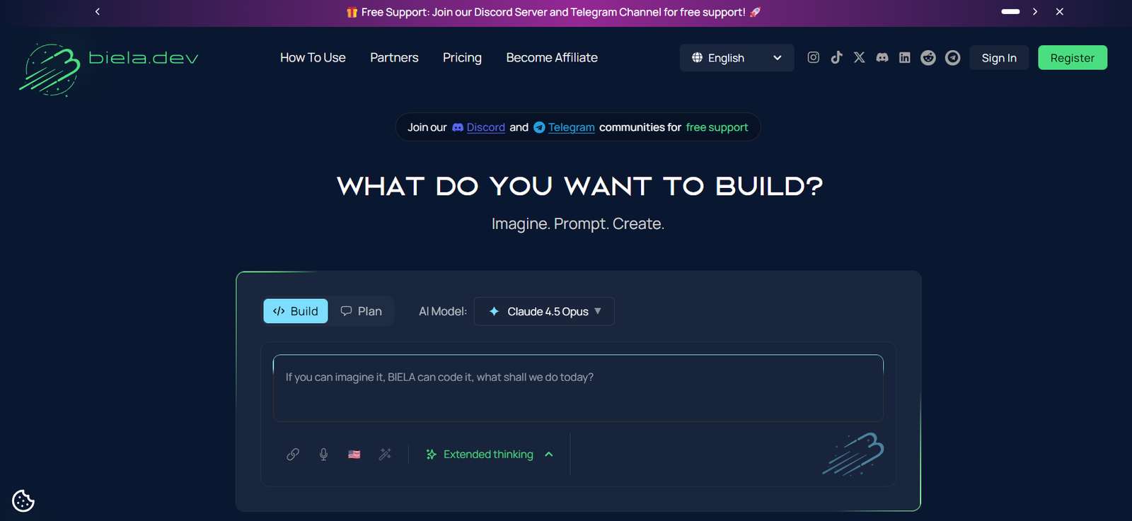Click the link attachment icon
The width and height of the screenshot is (1132, 521).
click(x=293, y=455)
